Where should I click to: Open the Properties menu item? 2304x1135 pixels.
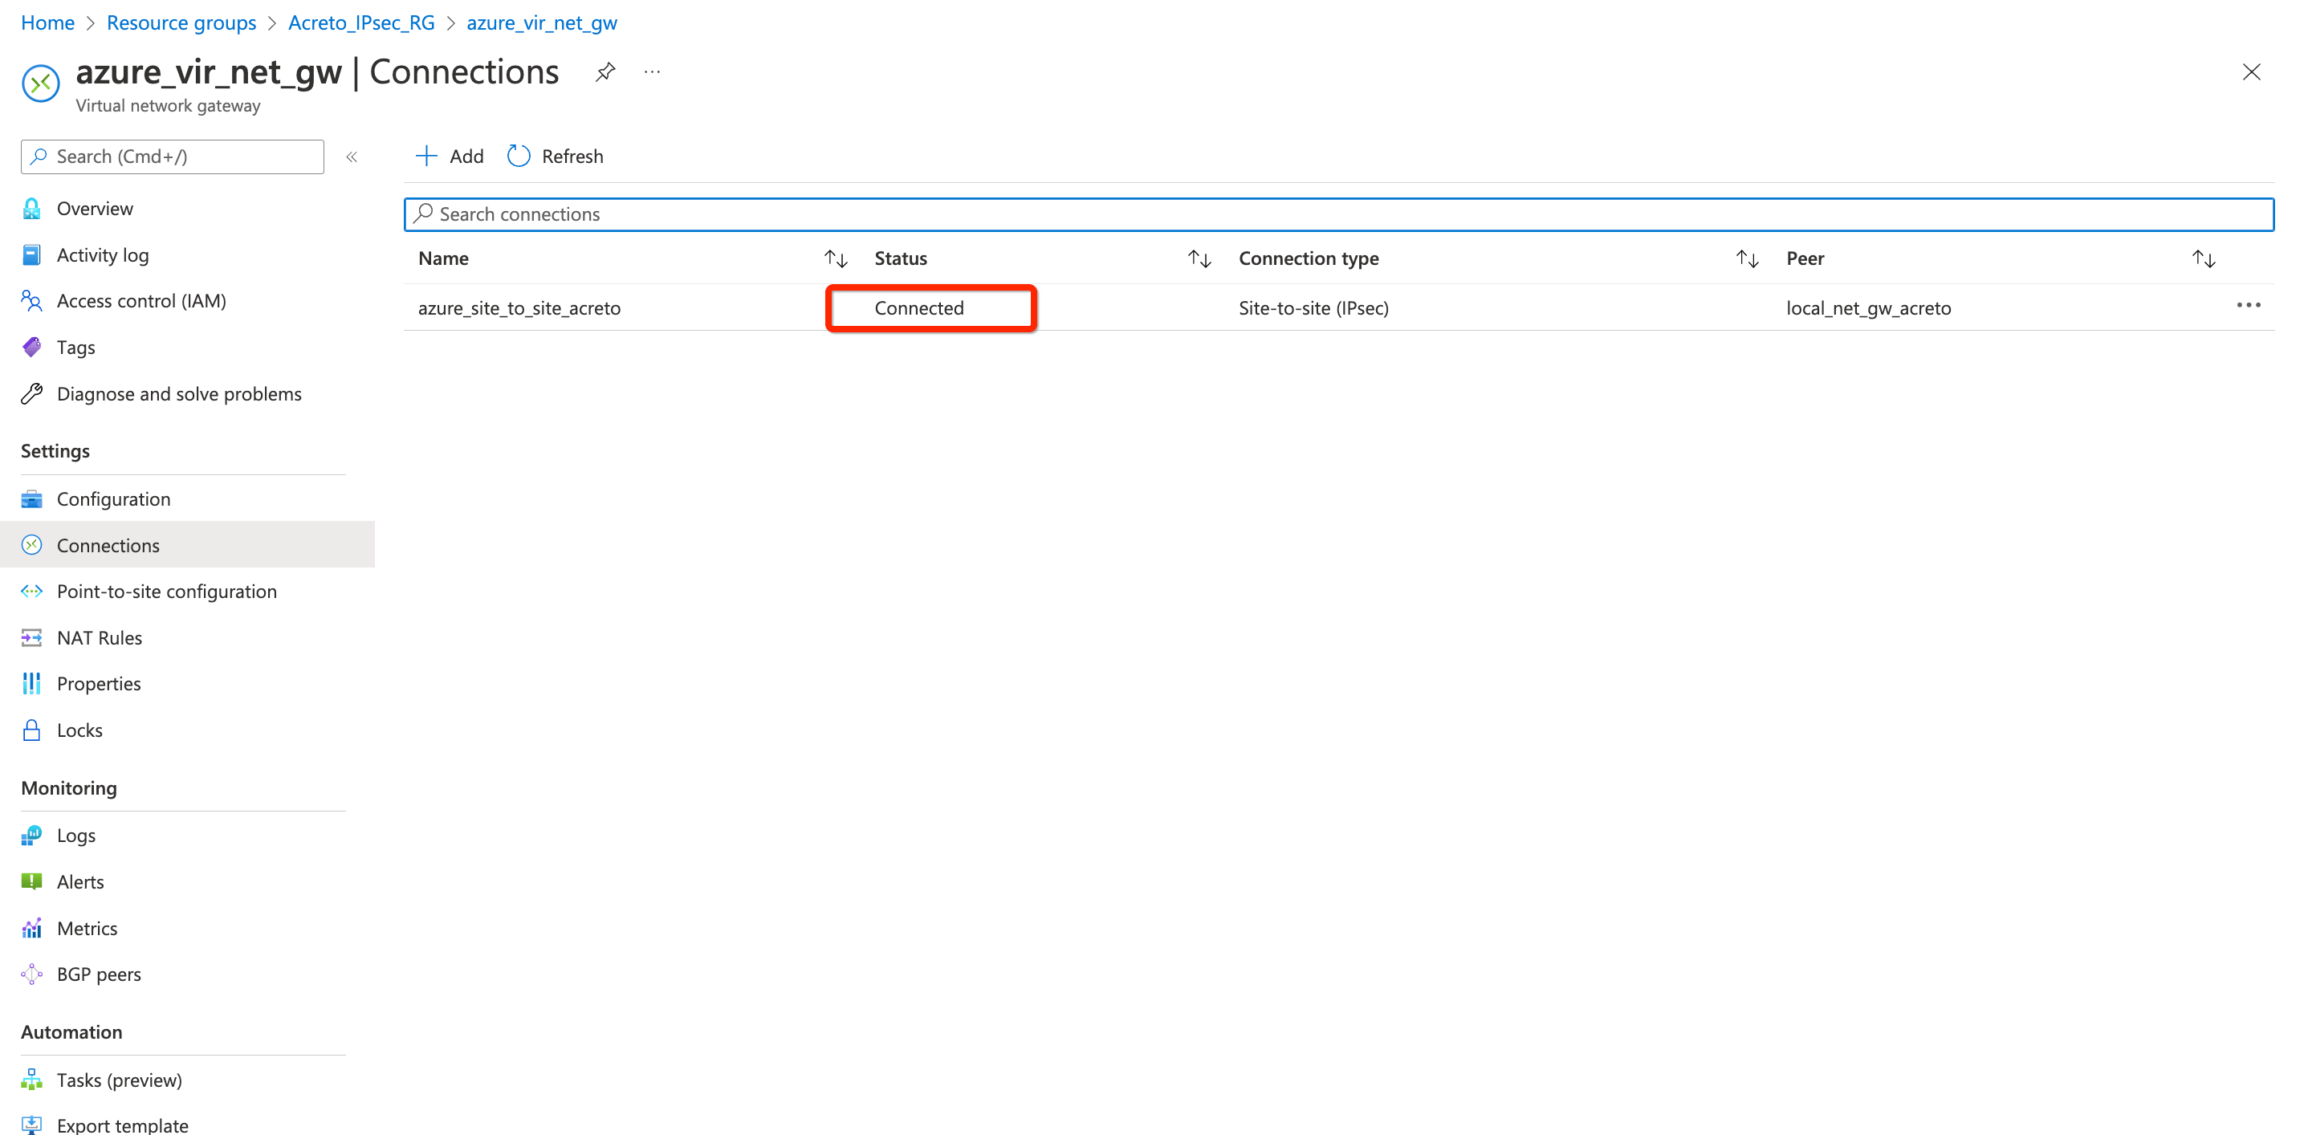(100, 683)
